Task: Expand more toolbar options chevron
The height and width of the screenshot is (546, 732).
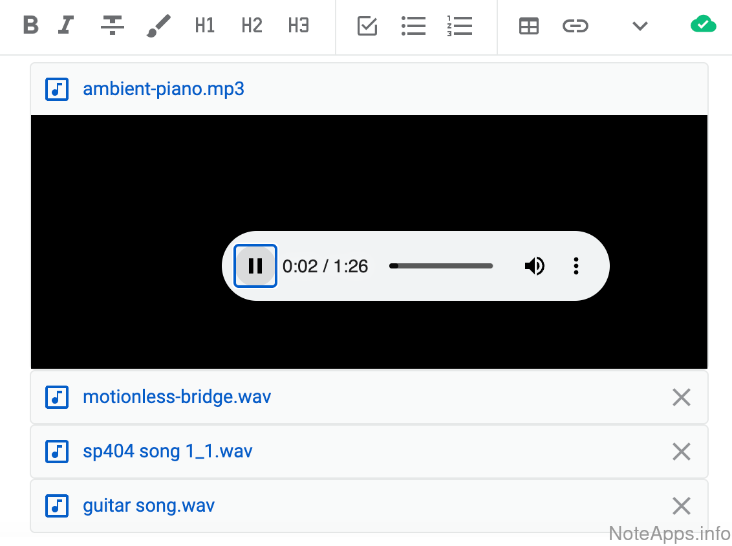Action: point(640,26)
